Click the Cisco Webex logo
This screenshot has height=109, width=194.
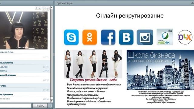tap(165, 37)
